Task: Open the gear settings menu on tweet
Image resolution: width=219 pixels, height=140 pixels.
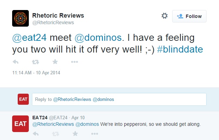Action: tap(165, 16)
